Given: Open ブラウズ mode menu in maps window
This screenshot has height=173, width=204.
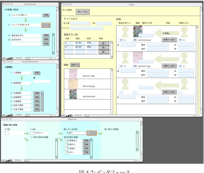Looking at the screenshot, I should 78,115.
